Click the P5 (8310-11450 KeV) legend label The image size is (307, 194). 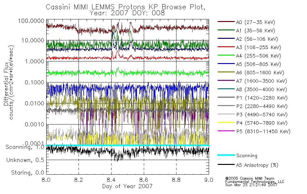pyautogui.click(x=263, y=132)
